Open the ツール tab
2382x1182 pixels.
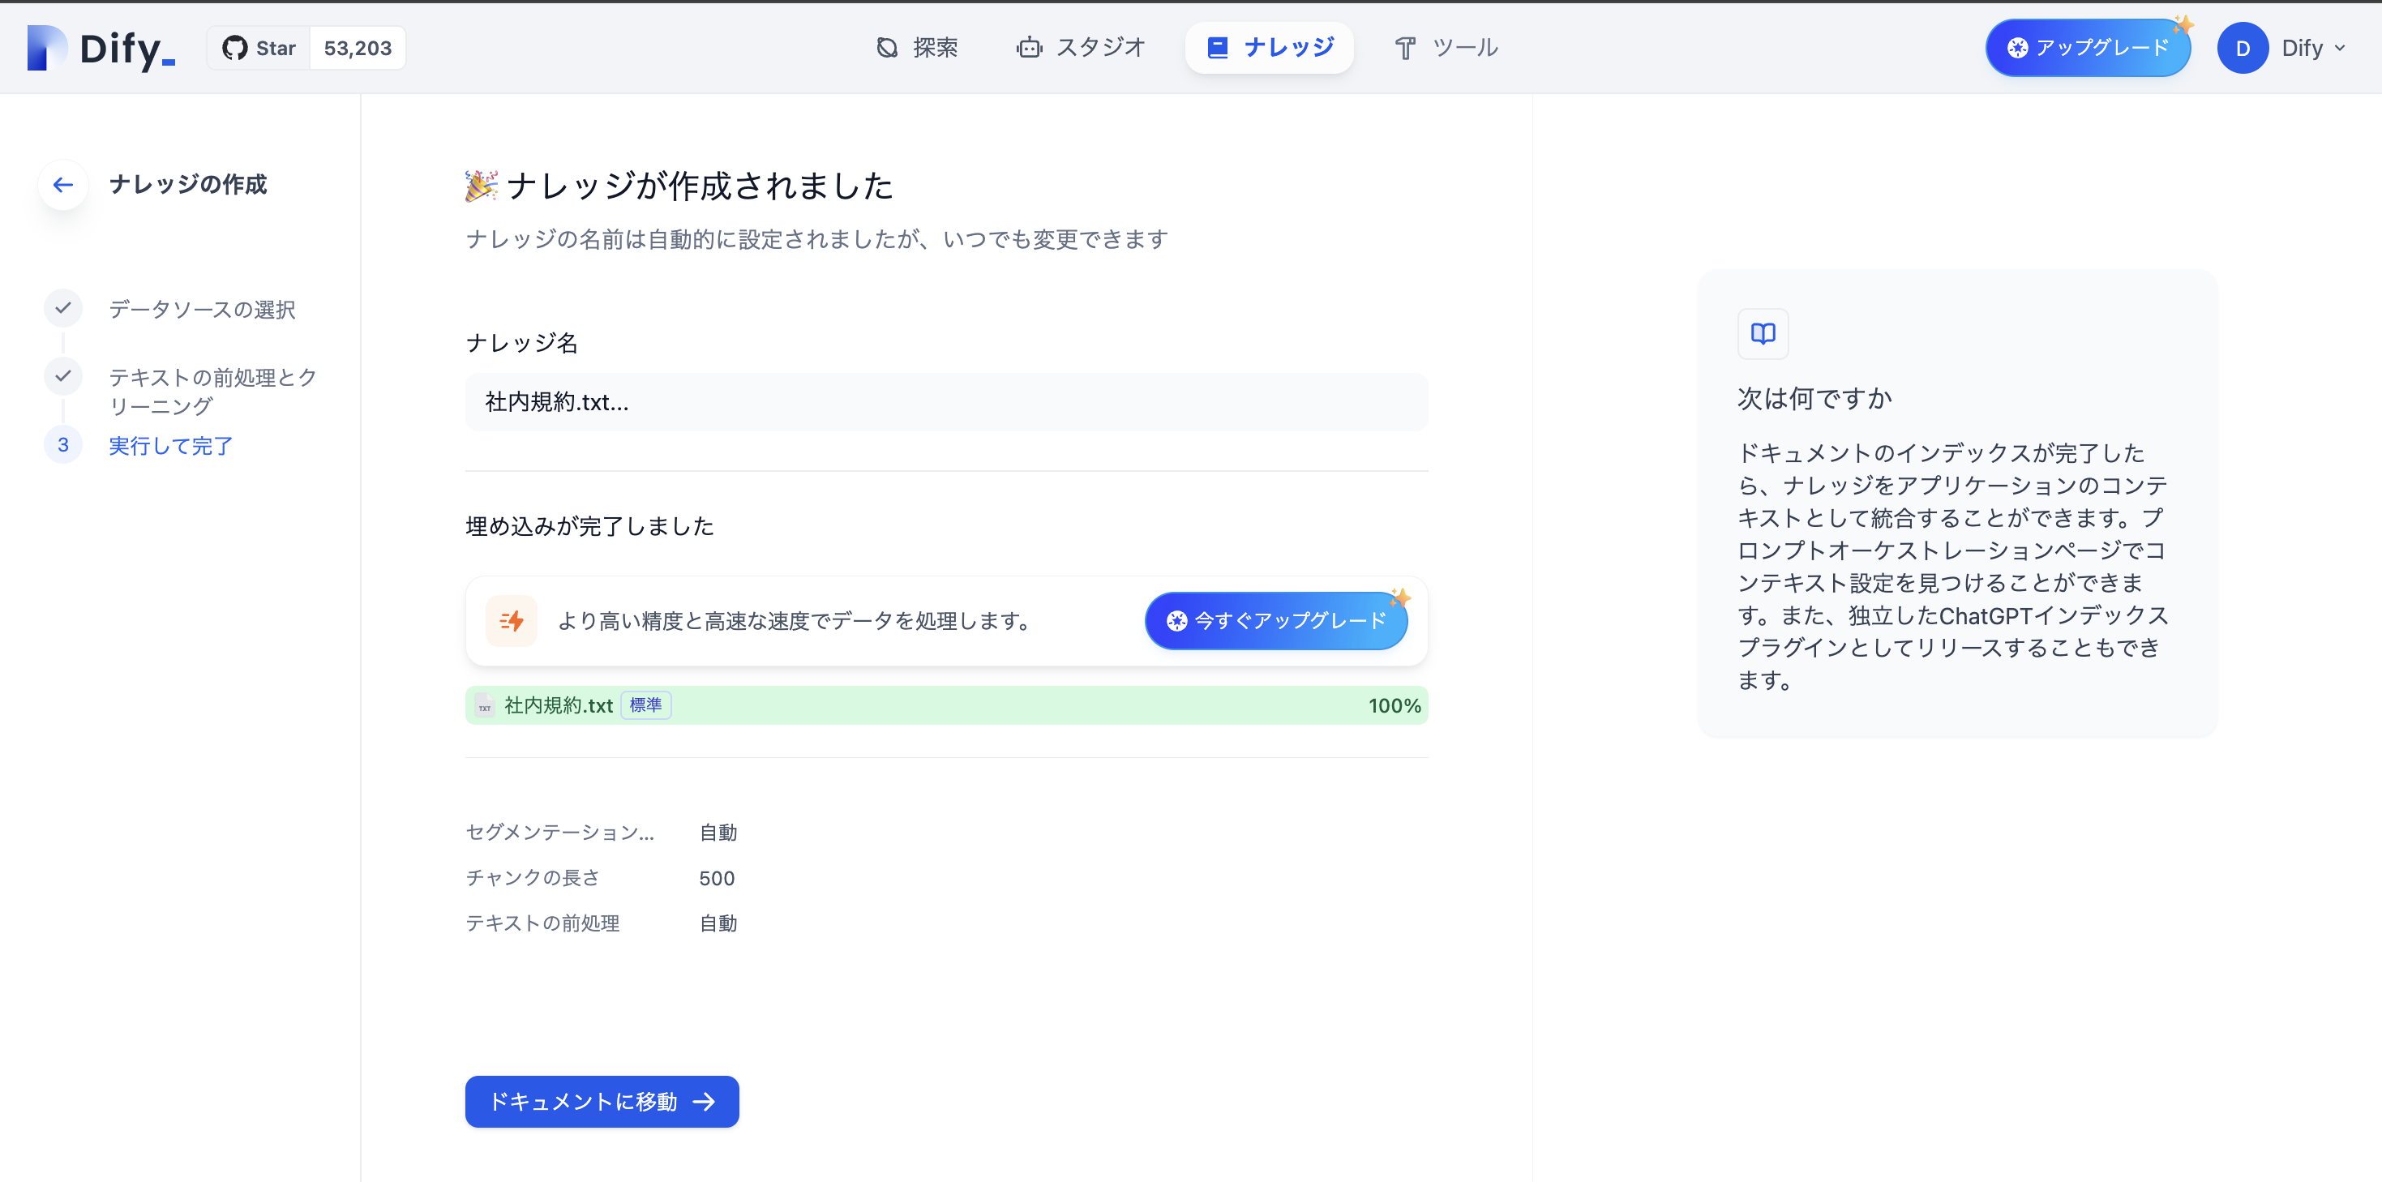1446,48
